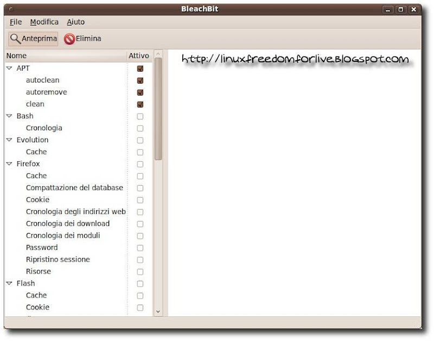Check the Firefox Password cleaning option

[139, 247]
